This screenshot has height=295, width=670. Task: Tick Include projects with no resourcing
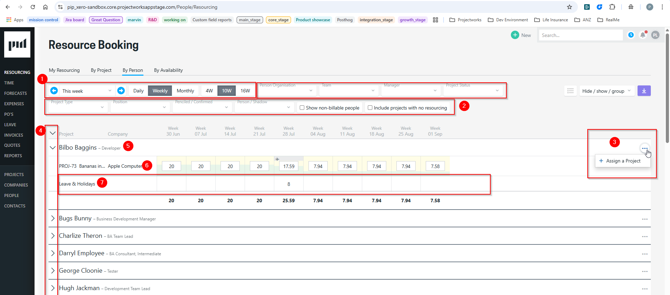click(x=370, y=108)
